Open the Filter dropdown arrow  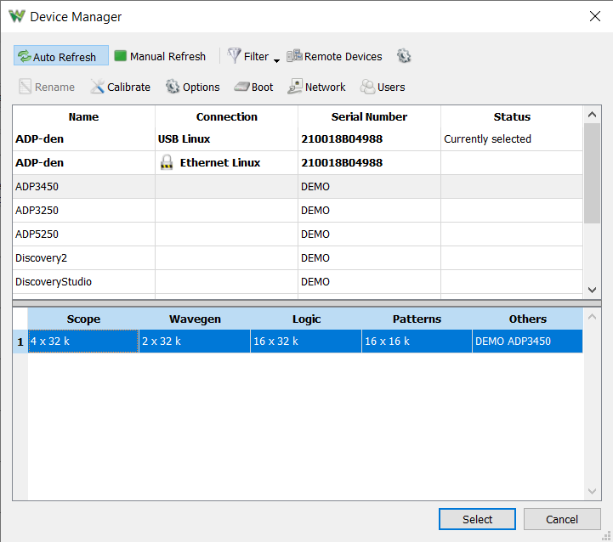tap(276, 59)
